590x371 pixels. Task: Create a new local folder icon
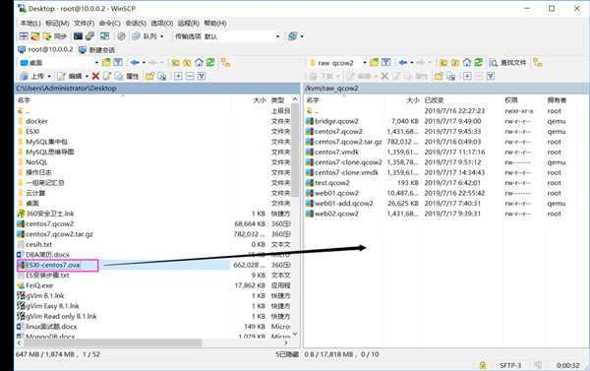click(x=149, y=76)
